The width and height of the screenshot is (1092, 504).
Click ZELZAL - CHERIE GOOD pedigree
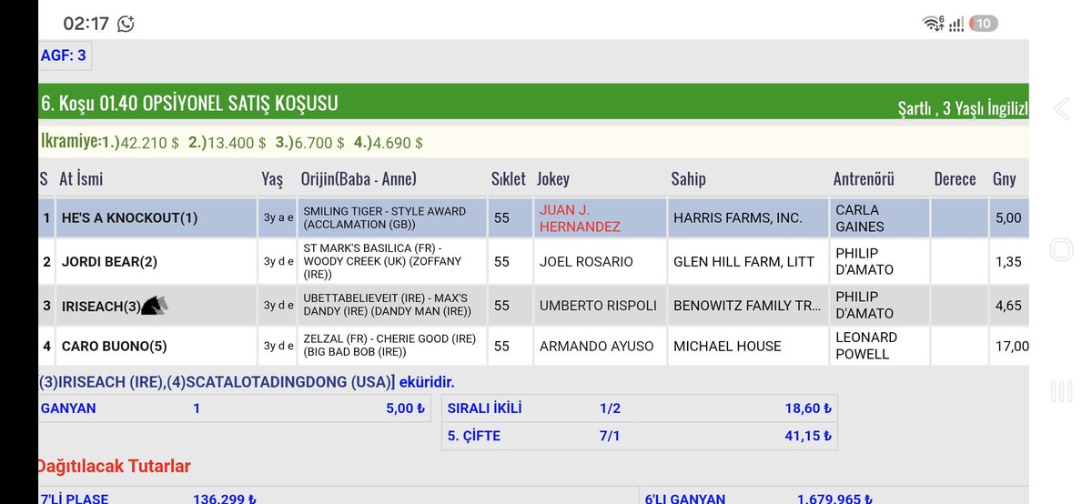[389, 347]
